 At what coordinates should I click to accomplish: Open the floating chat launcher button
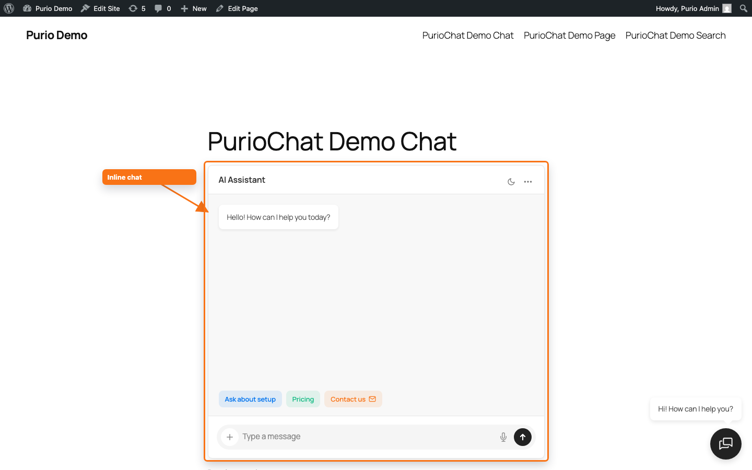click(x=726, y=444)
